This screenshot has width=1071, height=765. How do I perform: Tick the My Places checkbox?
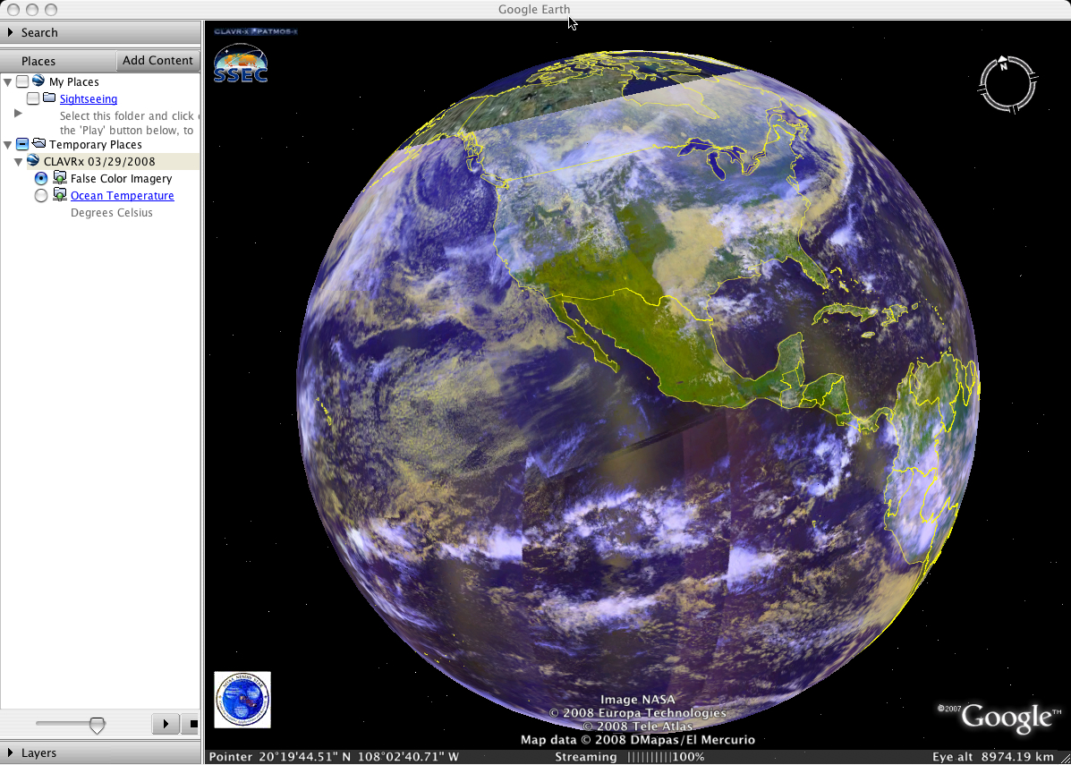pyautogui.click(x=22, y=81)
